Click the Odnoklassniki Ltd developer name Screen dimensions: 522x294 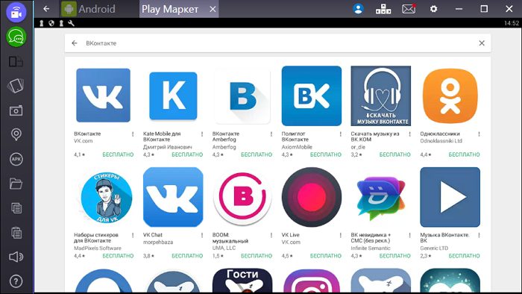tap(441, 141)
